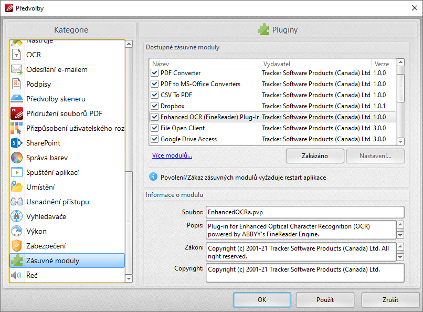The image size is (423, 312).
Task: Open the Zabezpečení category
Action: point(67,246)
